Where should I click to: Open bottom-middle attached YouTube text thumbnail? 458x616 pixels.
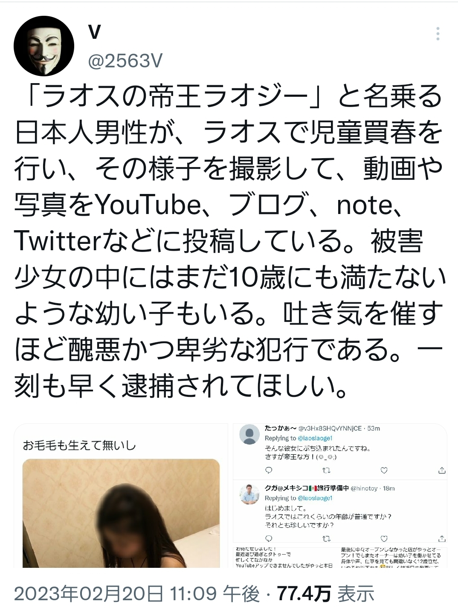click(x=285, y=558)
